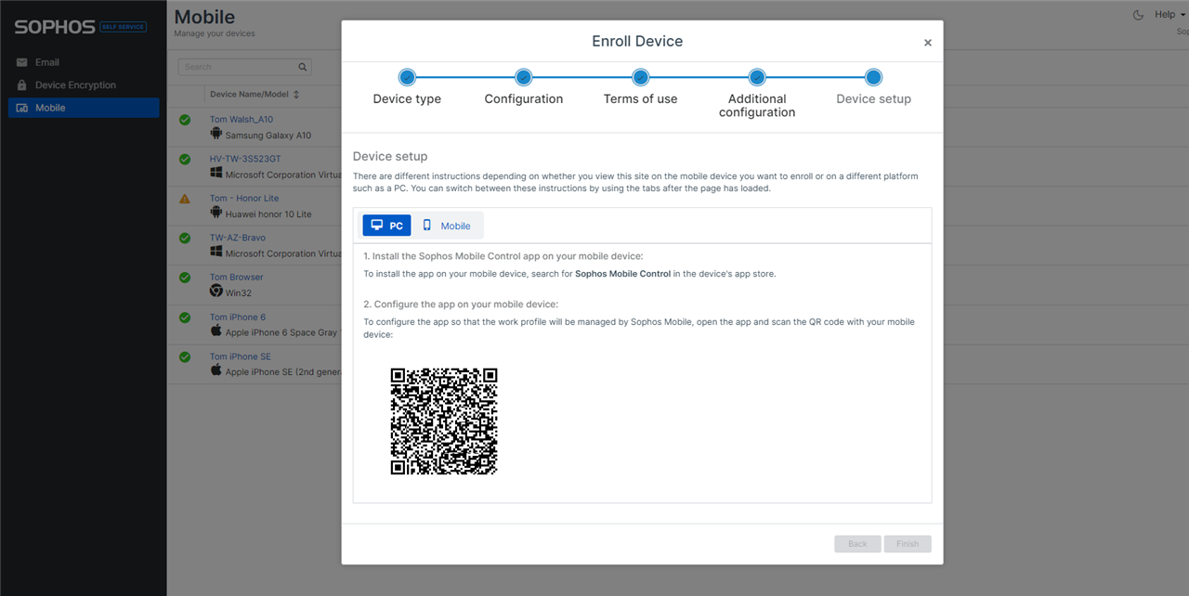Click the Configuration step circle

click(524, 77)
